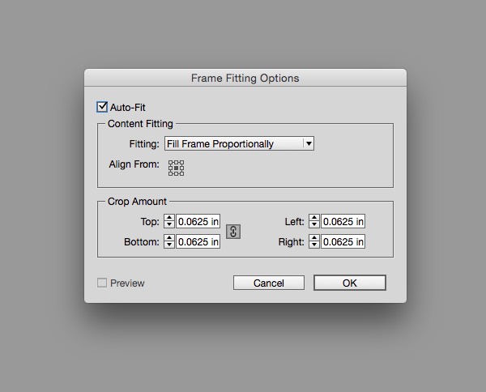Image resolution: width=486 pixels, height=392 pixels.
Task: Select center point in Align From grid
Action: [x=176, y=168]
